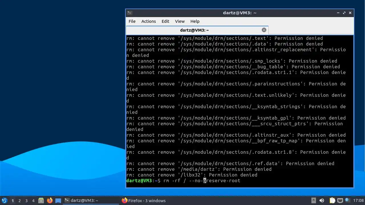Click the line "cannot remove '/media/dartz'"
Screen dimensions: 365x205
[x=199, y=169]
